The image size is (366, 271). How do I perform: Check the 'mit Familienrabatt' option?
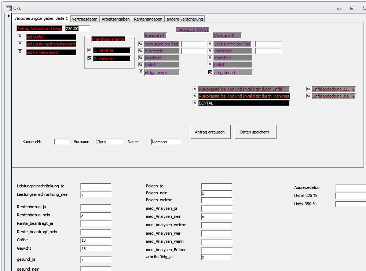pyautogui.click(x=20, y=52)
